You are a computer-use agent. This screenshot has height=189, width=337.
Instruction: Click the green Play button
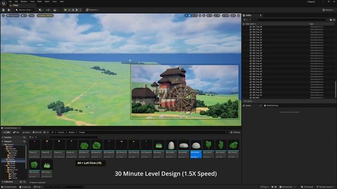tap(65, 10)
